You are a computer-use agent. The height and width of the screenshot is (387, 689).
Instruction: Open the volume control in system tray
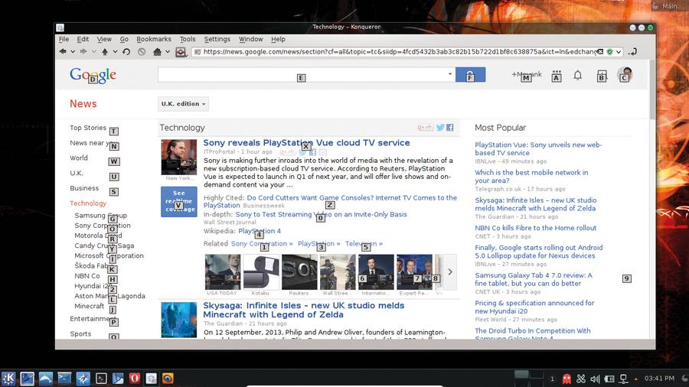pyautogui.click(x=595, y=379)
